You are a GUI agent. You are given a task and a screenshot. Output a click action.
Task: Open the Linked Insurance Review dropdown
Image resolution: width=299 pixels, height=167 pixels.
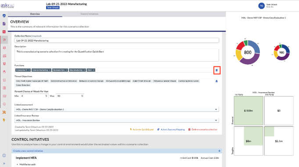coord(117,120)
